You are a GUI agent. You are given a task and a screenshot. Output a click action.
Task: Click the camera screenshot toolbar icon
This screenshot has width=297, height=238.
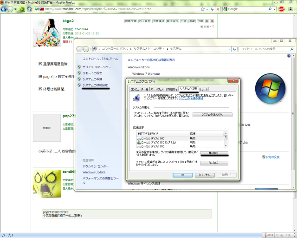coord(291,9)
